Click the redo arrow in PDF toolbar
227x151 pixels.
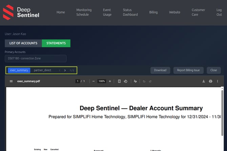pos(150,81)
